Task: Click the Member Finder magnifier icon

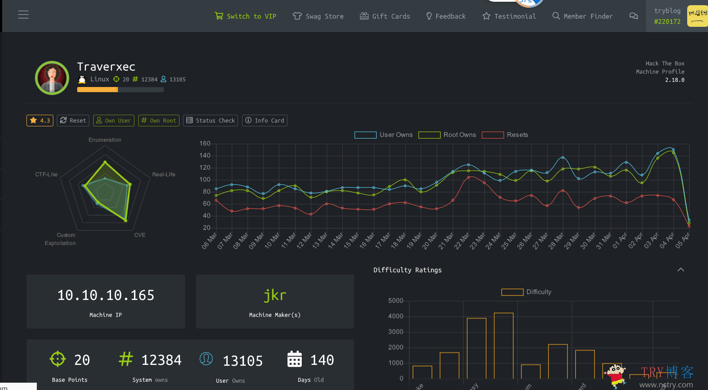Action: tap(556, 16)
